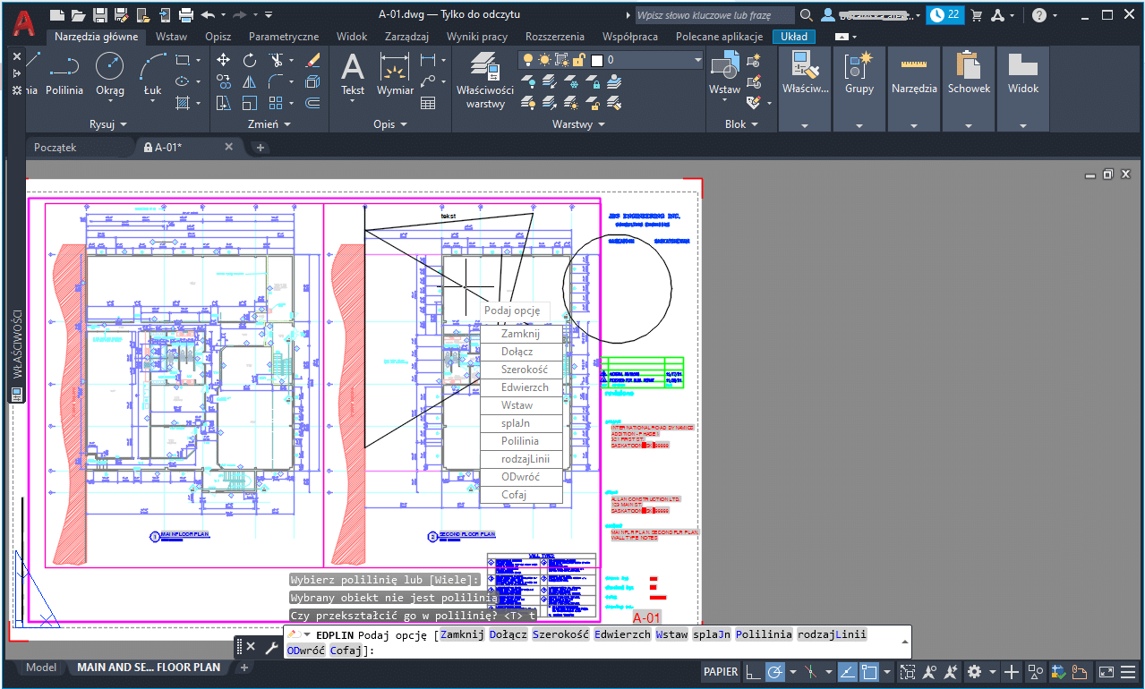Screen dimensions: 1145x689
Task: Click Edwierzch option in the command line
Action: (x=622, y=634)
